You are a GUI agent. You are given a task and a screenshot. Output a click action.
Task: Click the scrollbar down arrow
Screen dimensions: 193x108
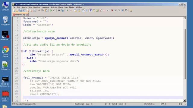click(184, 100)
